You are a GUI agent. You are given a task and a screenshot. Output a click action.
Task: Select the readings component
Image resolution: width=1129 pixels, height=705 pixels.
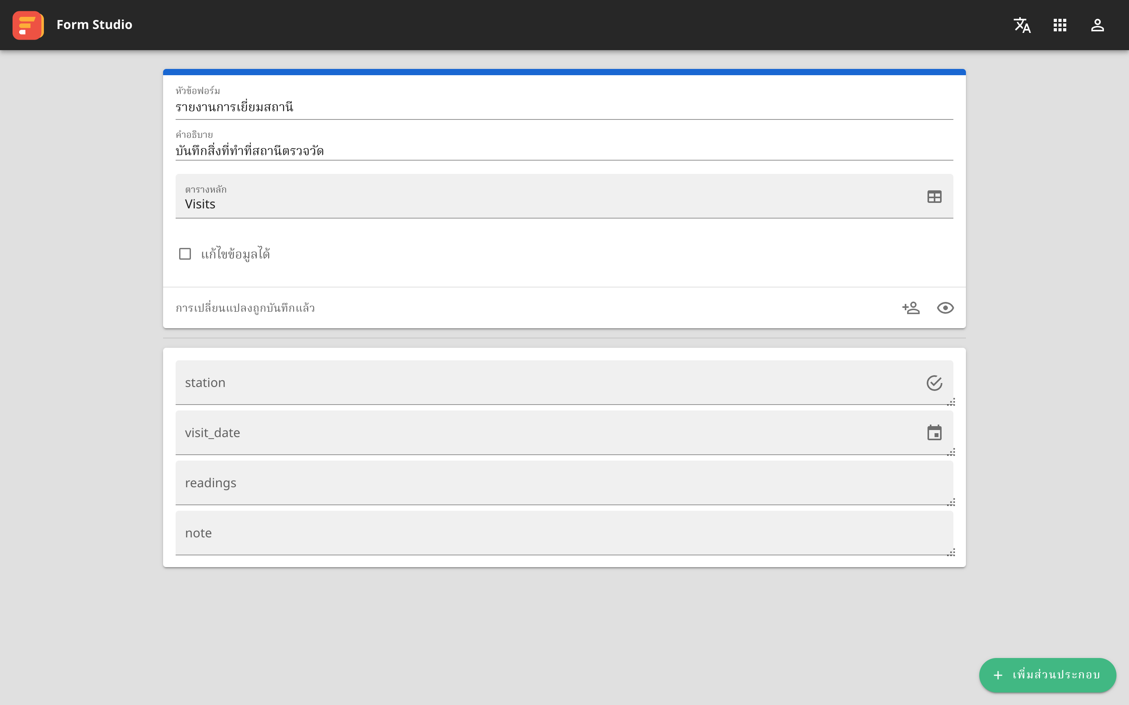(x=564, y=483)
